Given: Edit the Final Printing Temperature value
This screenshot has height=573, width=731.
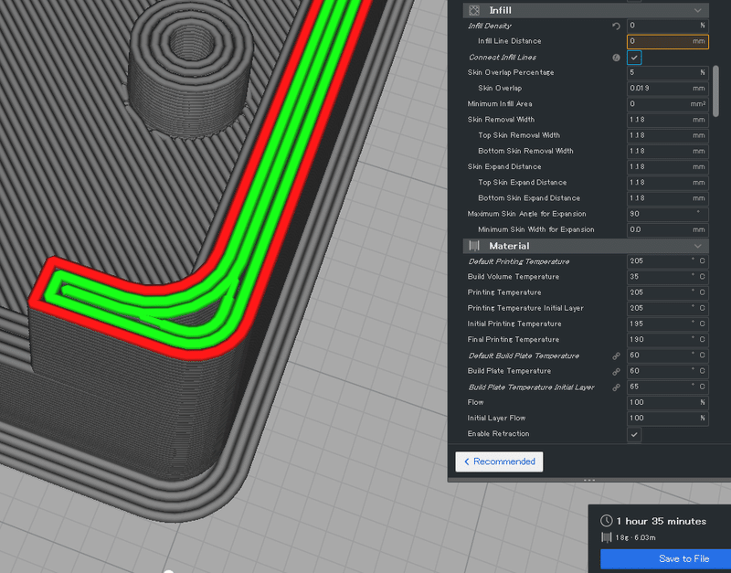Looking at the screenshot, I should (x=668, y=340).
